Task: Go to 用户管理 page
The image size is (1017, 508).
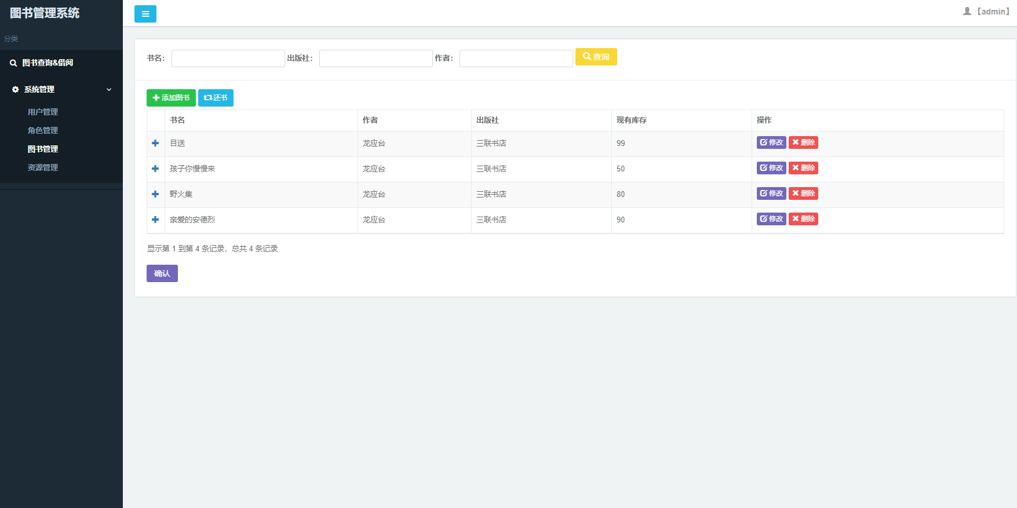Action: [43, 112]
